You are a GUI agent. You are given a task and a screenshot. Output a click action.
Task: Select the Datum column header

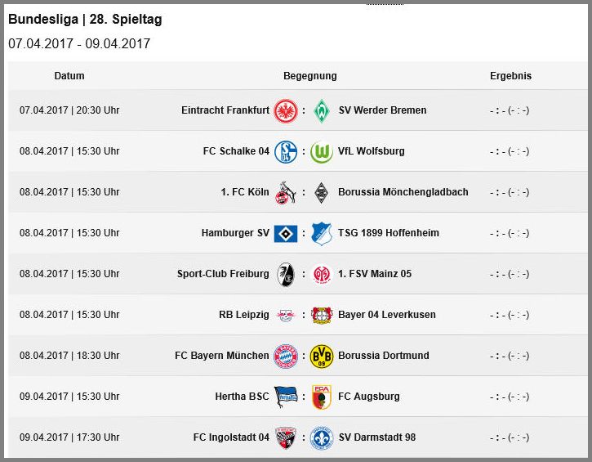pos(69,75)
